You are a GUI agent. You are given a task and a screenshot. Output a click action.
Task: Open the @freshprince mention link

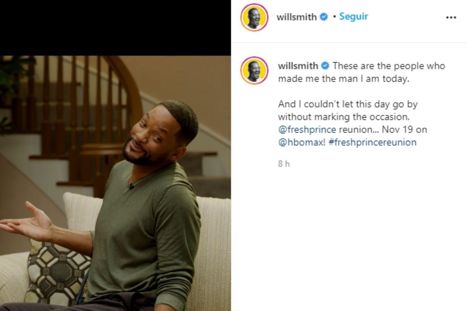pyautogui.click(x=307, y=129)
